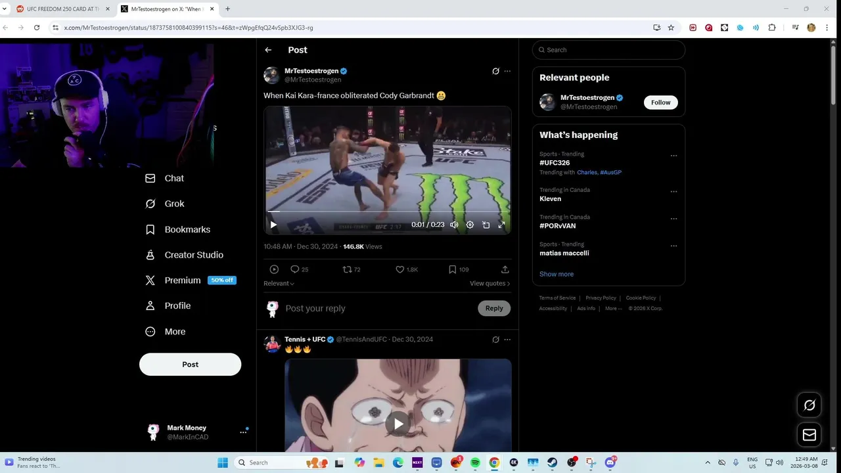Open Terms of Service link

click(x=557, y=298)
